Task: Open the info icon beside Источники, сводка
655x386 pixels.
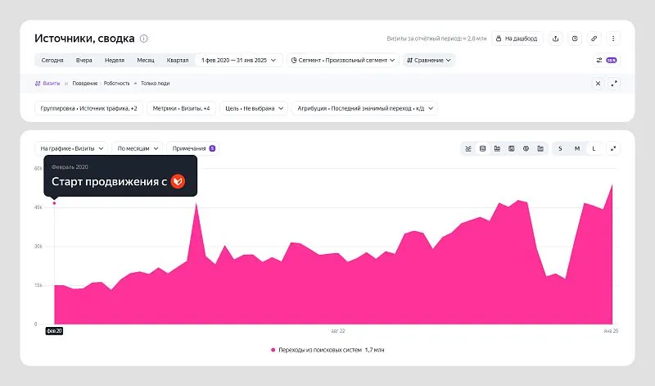Action: click(144, 39)
